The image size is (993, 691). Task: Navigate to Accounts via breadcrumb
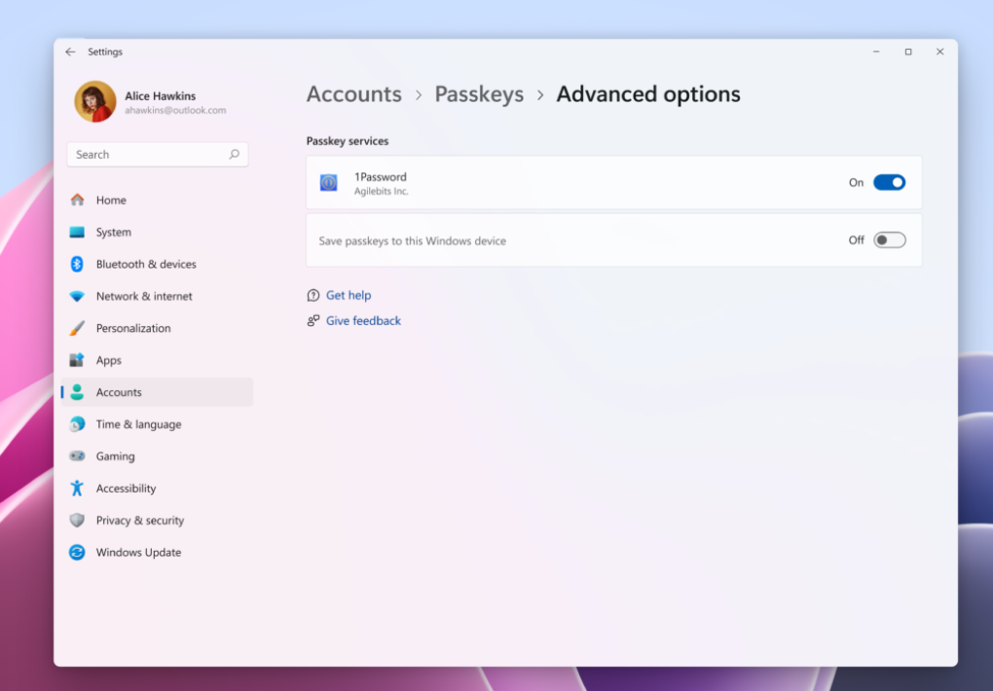pos(353,93)
